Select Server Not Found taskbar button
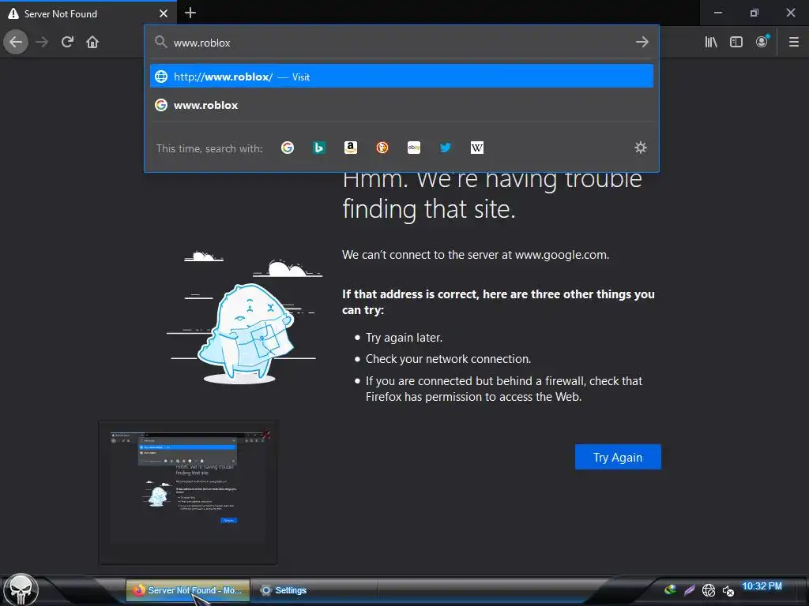 point(188,590)
